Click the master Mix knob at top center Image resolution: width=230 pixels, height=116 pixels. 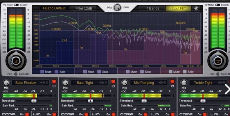[x=118, y=8]
